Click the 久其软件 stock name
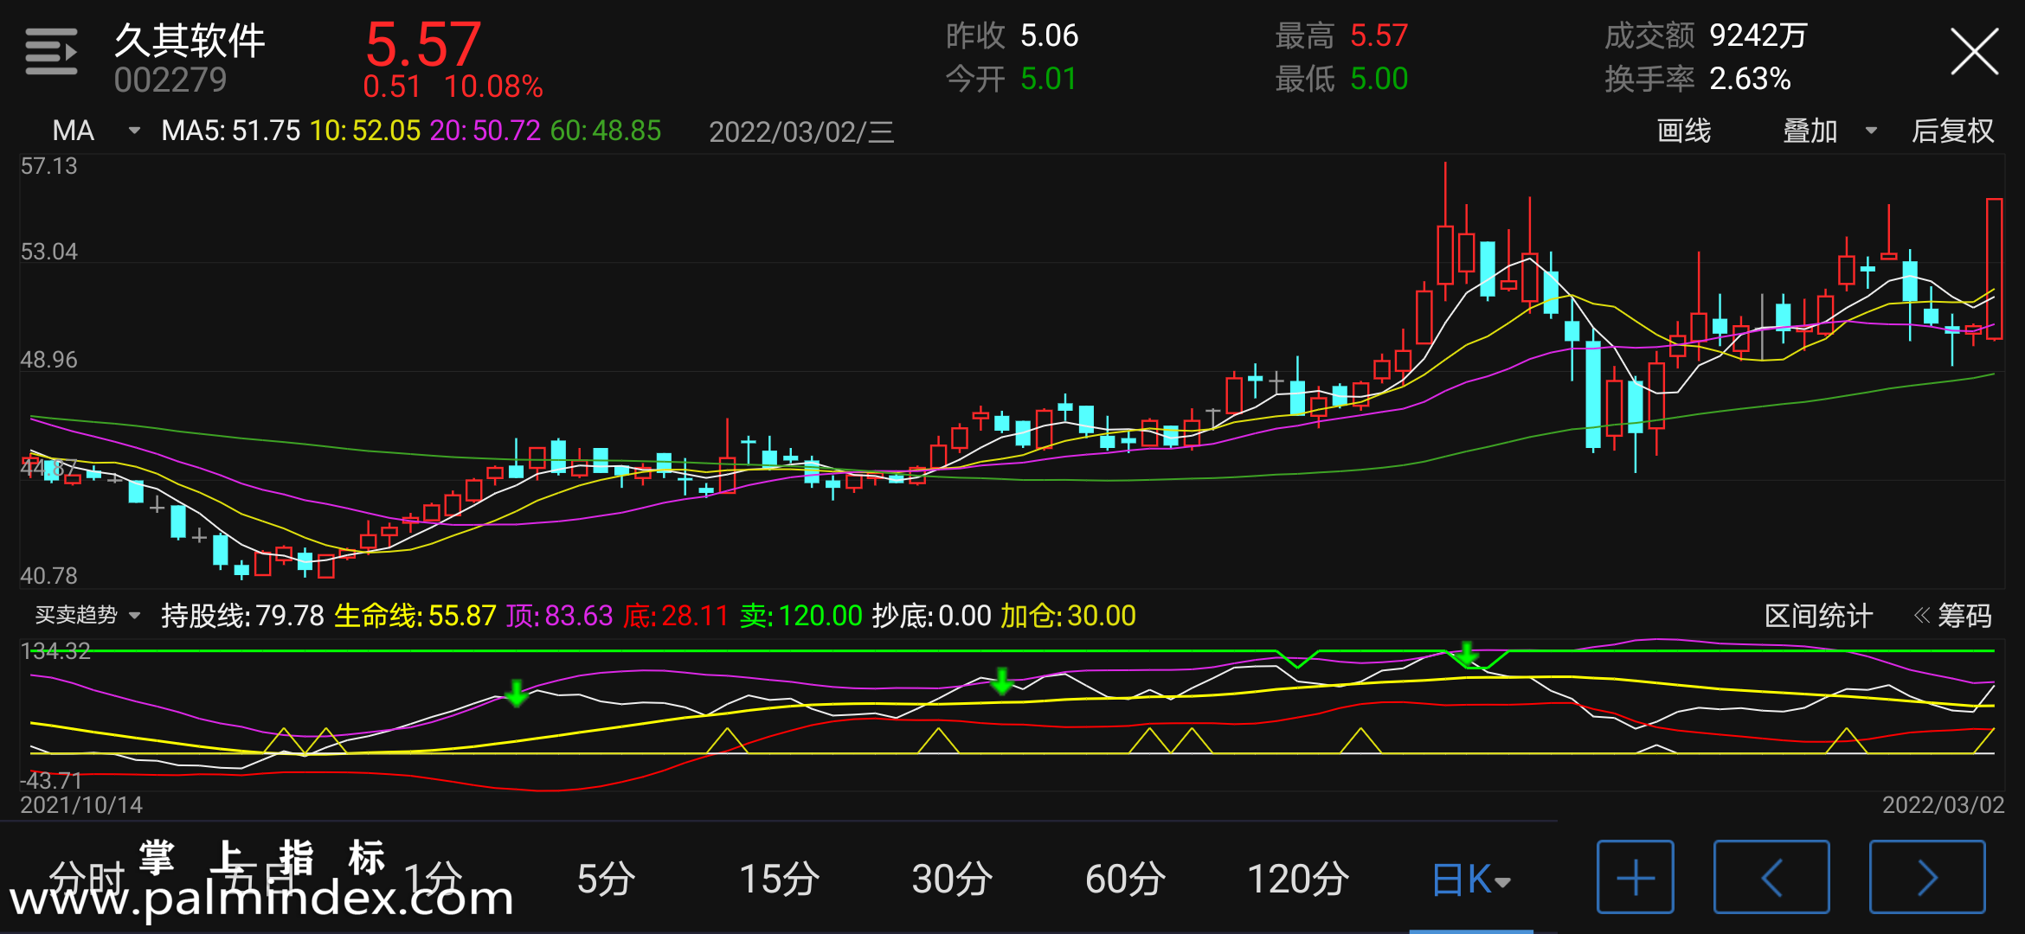 [x=190, y=41]
